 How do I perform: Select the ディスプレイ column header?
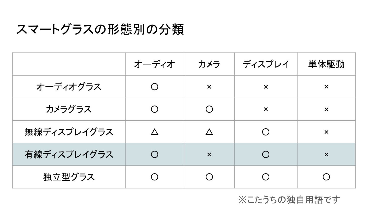266,64
